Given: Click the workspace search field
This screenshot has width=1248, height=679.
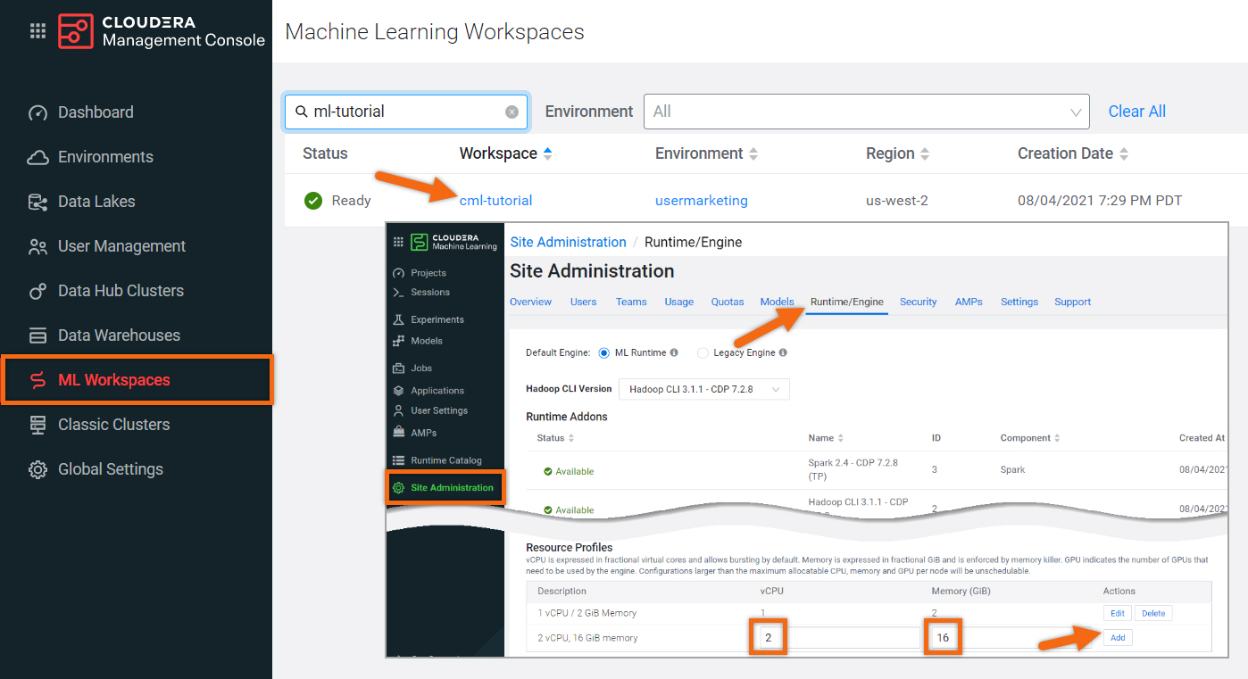Looking at the screenshot, I should (x=406, y=112).
